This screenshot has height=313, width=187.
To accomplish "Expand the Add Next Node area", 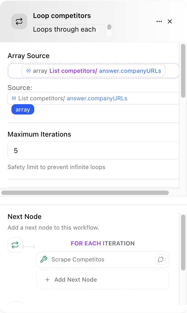I will 102,280.
